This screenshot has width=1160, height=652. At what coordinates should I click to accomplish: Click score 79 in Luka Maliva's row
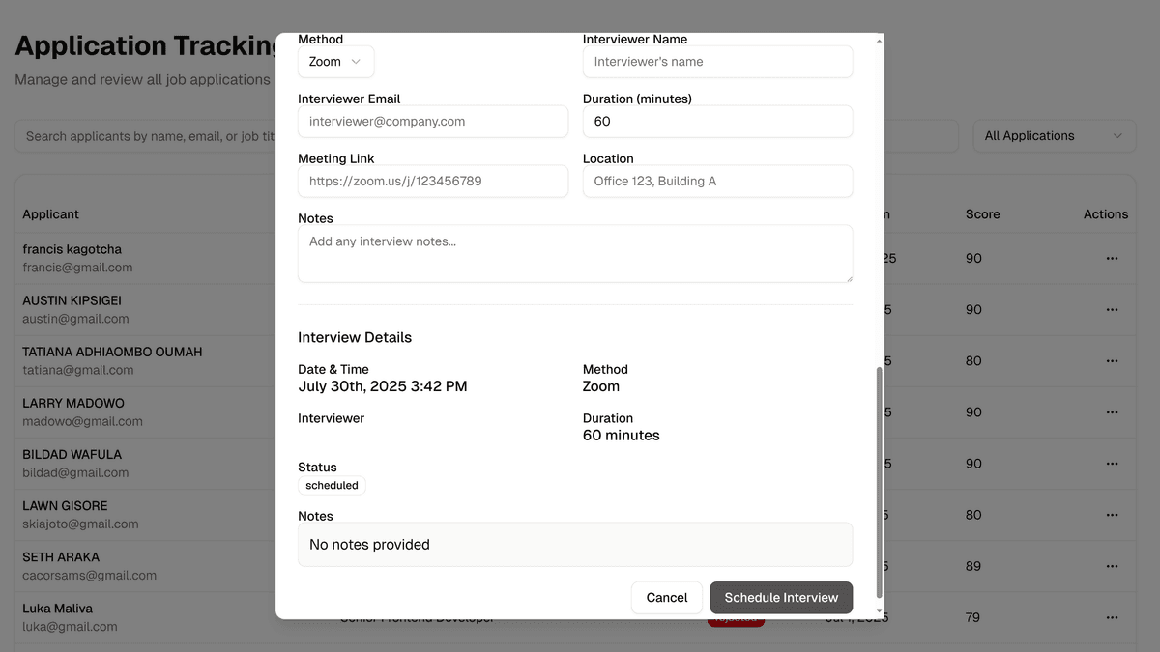click(x=973, y=617)
